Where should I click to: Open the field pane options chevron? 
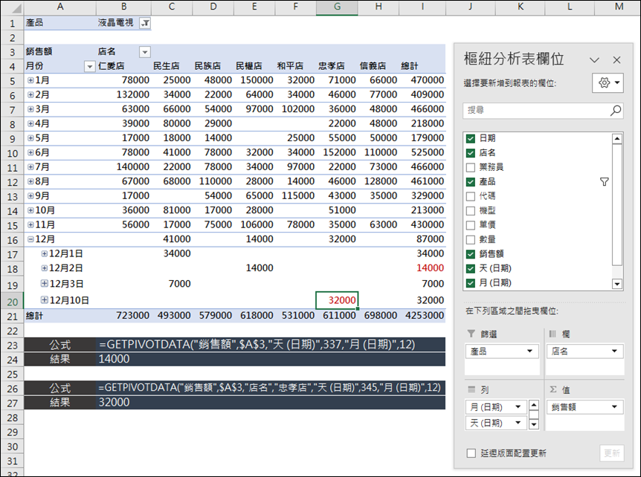[594, 60]
